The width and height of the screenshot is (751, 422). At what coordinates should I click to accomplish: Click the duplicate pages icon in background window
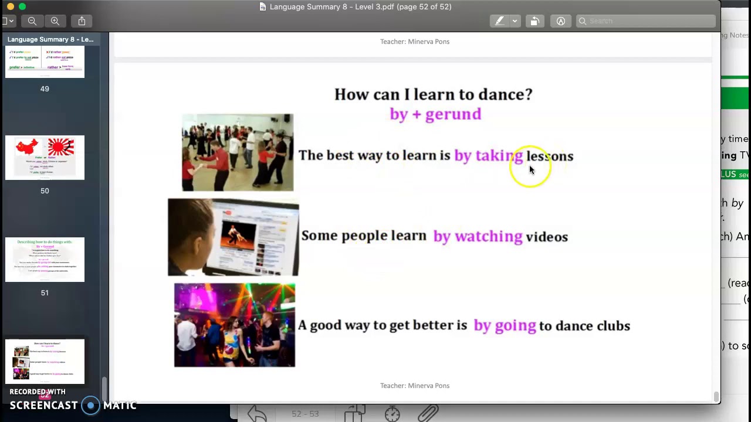pyautogui.click(x=354, y=414)
